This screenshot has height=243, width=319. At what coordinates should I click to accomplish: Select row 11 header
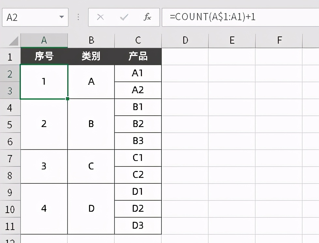pyautogui.click(x=10, y=226)
